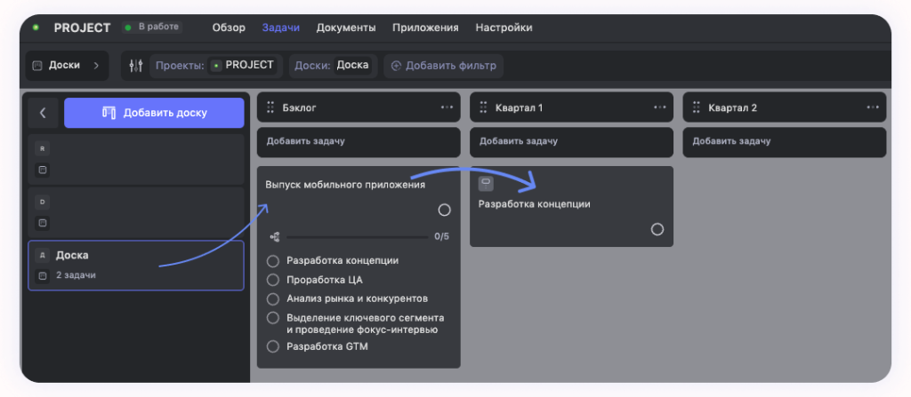Click the Добавить фильтр button
This screenshot has width=911, height=397.
coord(444,66)
